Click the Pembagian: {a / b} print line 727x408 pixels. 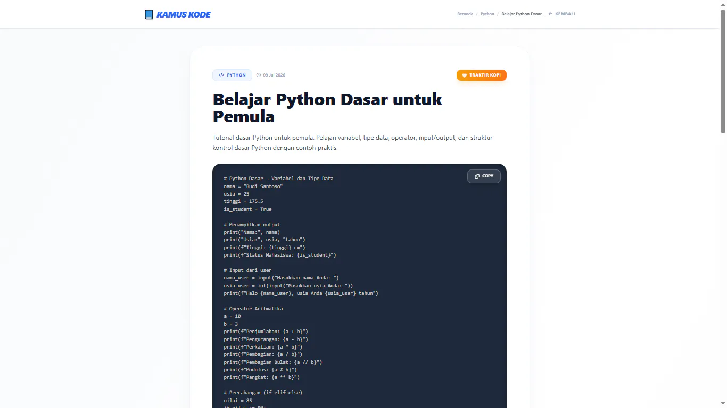(x=263, y=354)
